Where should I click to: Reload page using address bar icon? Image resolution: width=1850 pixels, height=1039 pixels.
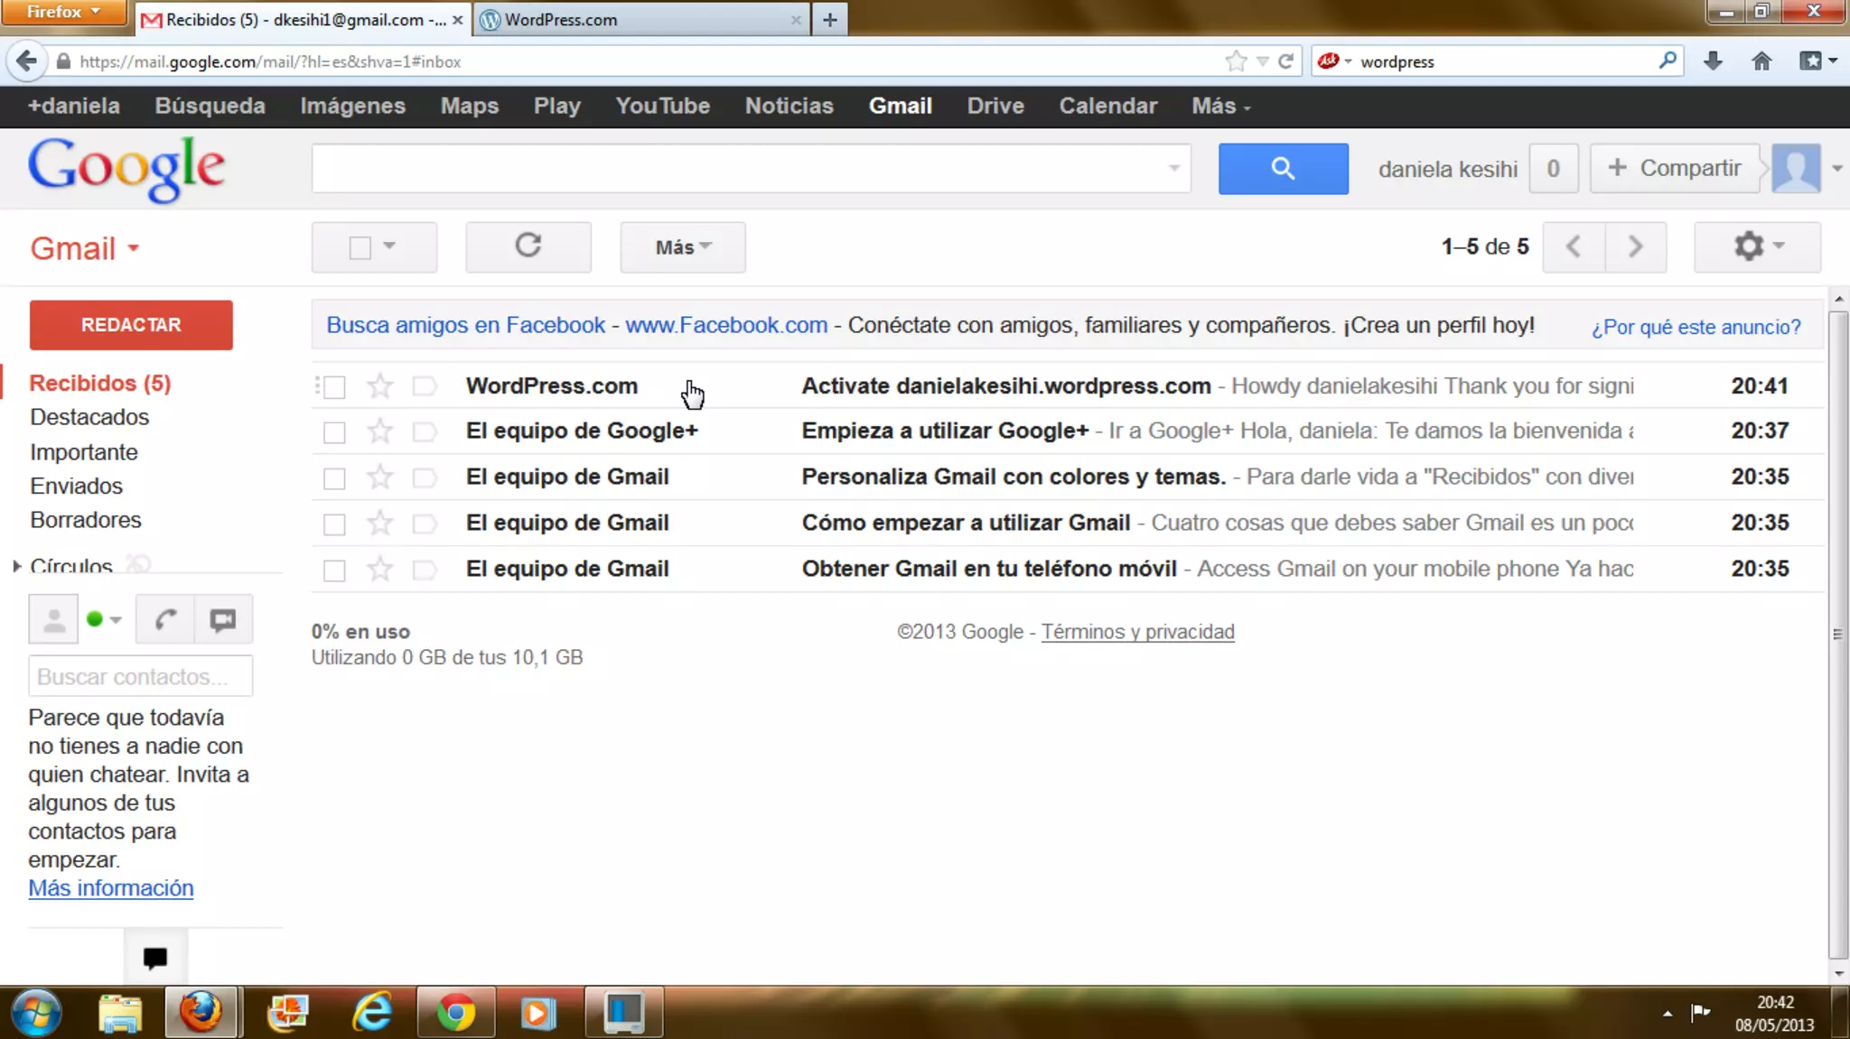pyautogui.click(x=1285, y=61)
